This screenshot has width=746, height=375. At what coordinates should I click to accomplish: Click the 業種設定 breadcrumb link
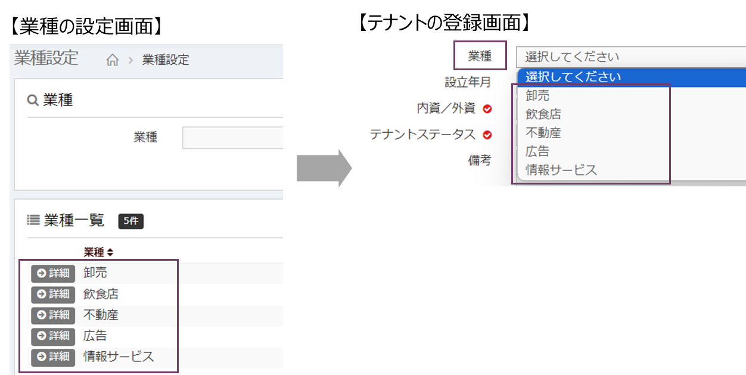point(165,60)
